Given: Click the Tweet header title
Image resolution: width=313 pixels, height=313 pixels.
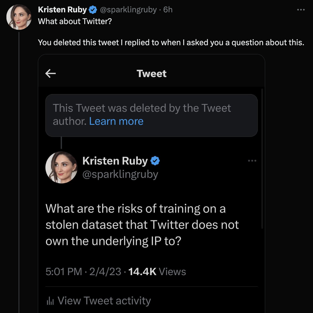Looking at the screenshot, I should click(x=152, y=73).
